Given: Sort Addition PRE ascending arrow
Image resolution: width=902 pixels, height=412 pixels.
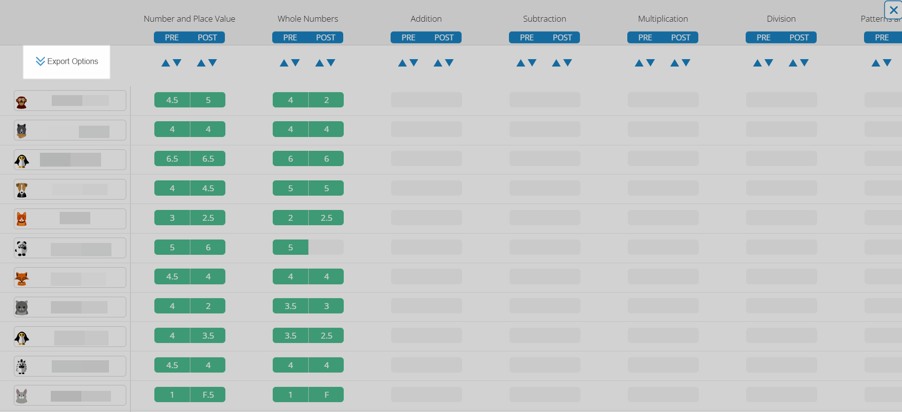Looking at the screenshot, I should [402, 63].
